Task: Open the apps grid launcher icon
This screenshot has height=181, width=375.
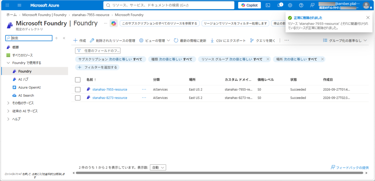Action: [x=7, y=5]
